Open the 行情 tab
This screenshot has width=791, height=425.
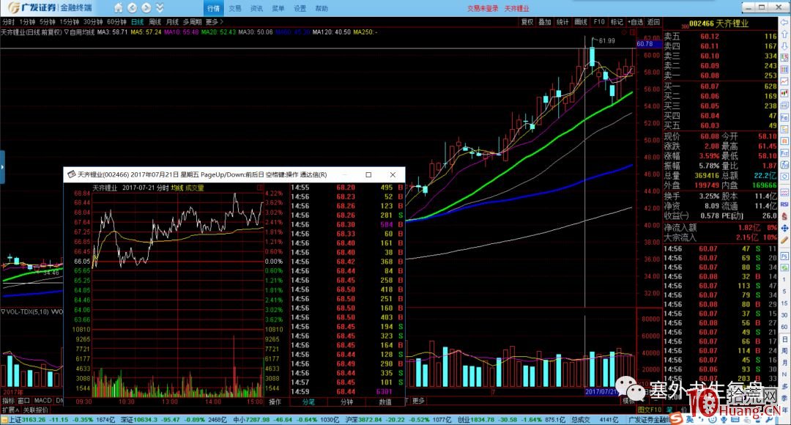click(x=213, y=8)
